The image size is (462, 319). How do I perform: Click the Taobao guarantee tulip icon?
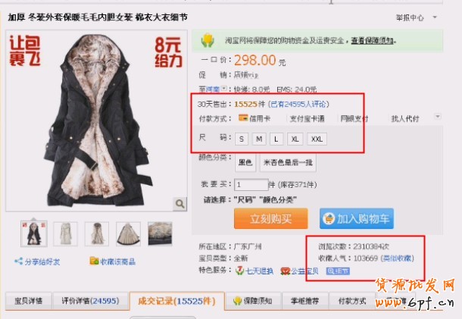(208, 40)
